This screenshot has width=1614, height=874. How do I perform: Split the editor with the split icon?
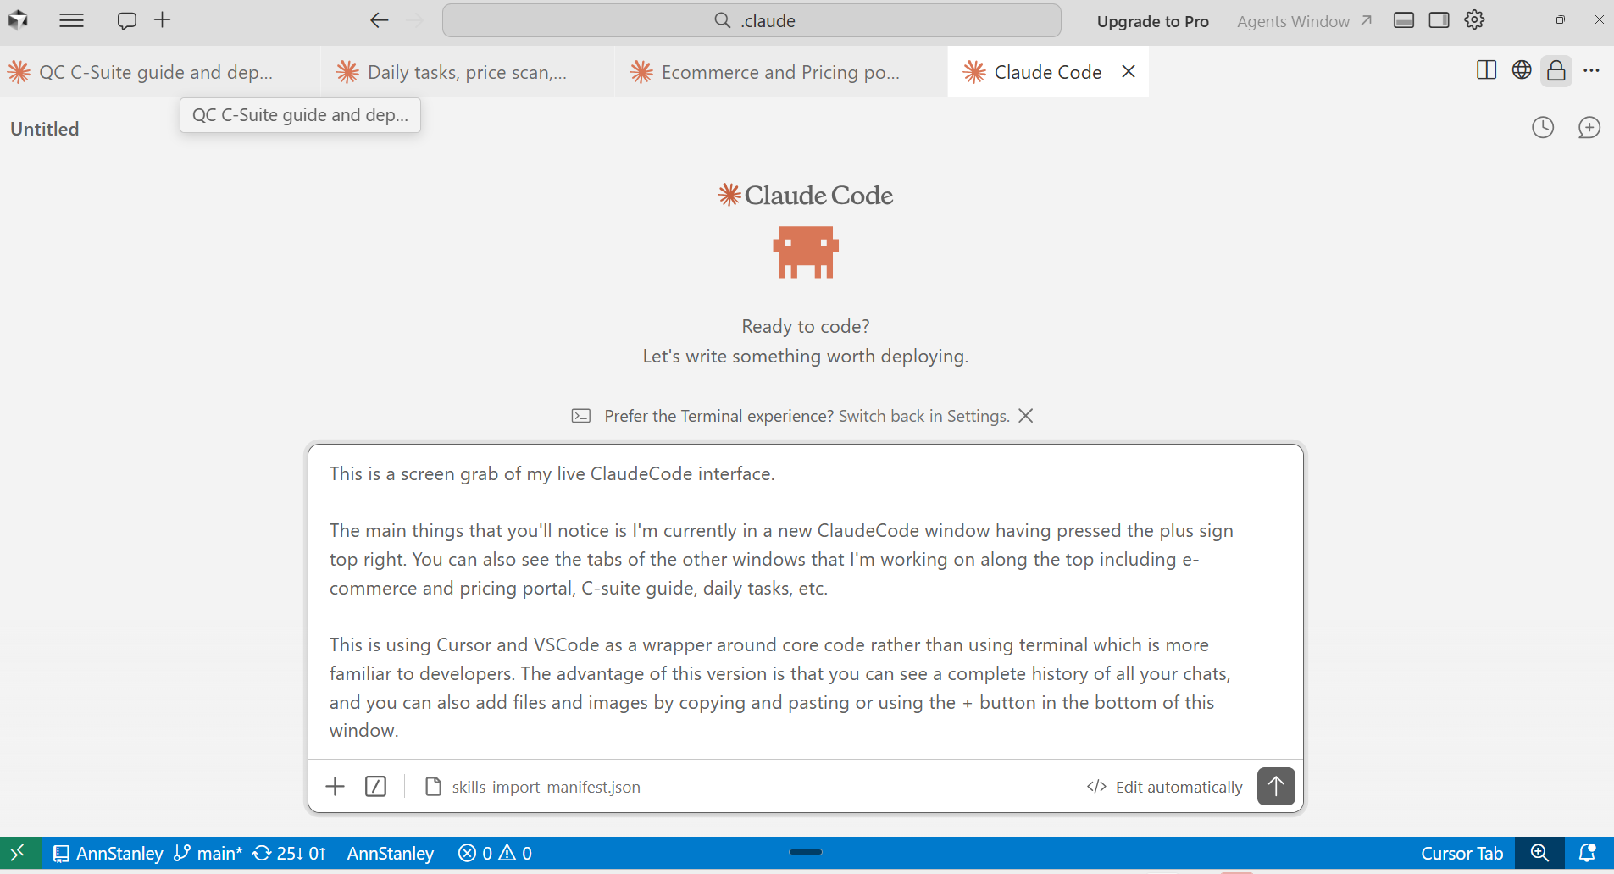[x=1486, y=70]
